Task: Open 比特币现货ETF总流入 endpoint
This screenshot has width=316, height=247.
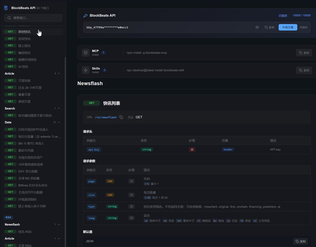Action: click(33, 129)
